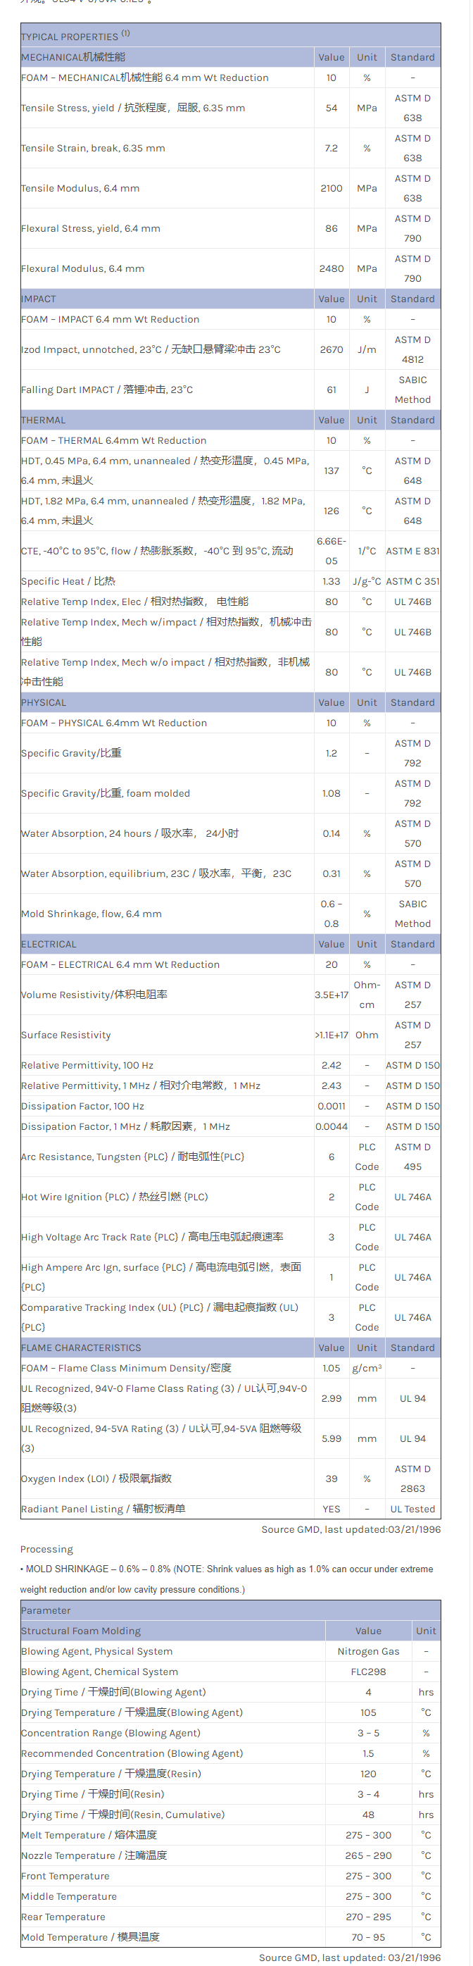Click the Tensile Modulus, 6.4 mm row label
The image size is (473, 1966).
[x=80, y=189]
